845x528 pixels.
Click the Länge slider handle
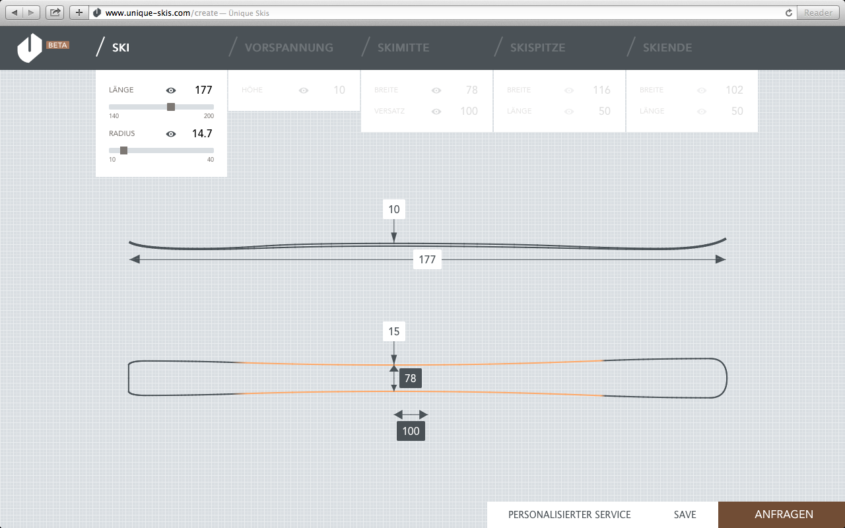click(x=171, y=107)
